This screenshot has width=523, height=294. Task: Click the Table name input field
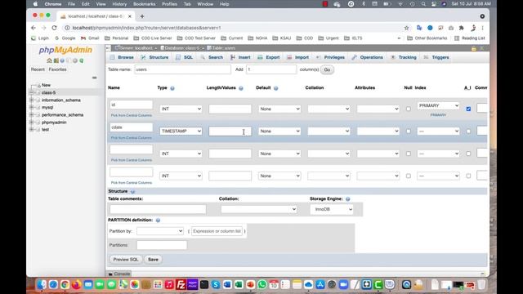(182, 69)
